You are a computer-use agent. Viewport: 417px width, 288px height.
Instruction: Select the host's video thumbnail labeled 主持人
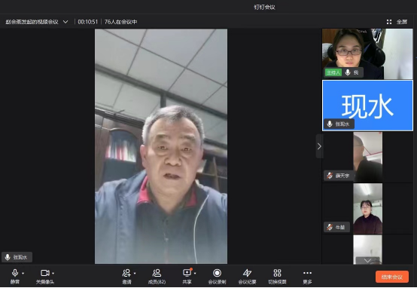367,54
